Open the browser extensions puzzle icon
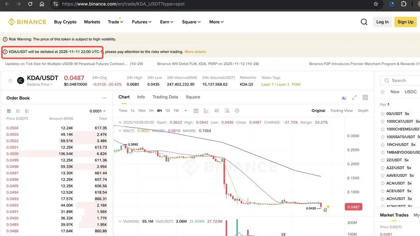Viewport: 420px width, 236px height. point(404,4)
